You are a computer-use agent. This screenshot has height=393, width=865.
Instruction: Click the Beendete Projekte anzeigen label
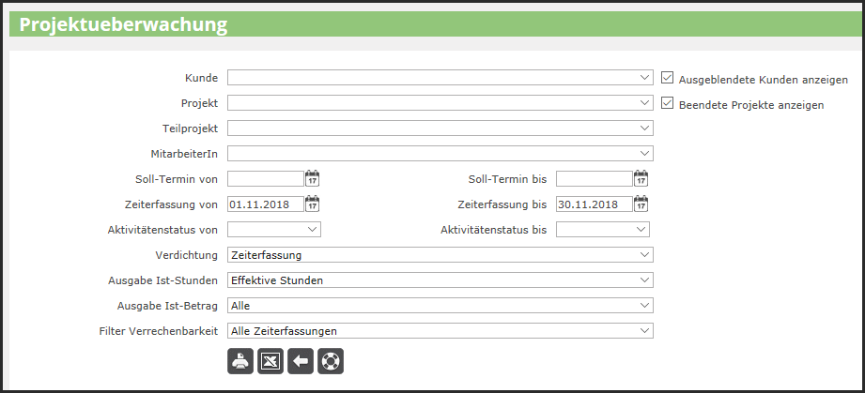(x=751, y=105)
